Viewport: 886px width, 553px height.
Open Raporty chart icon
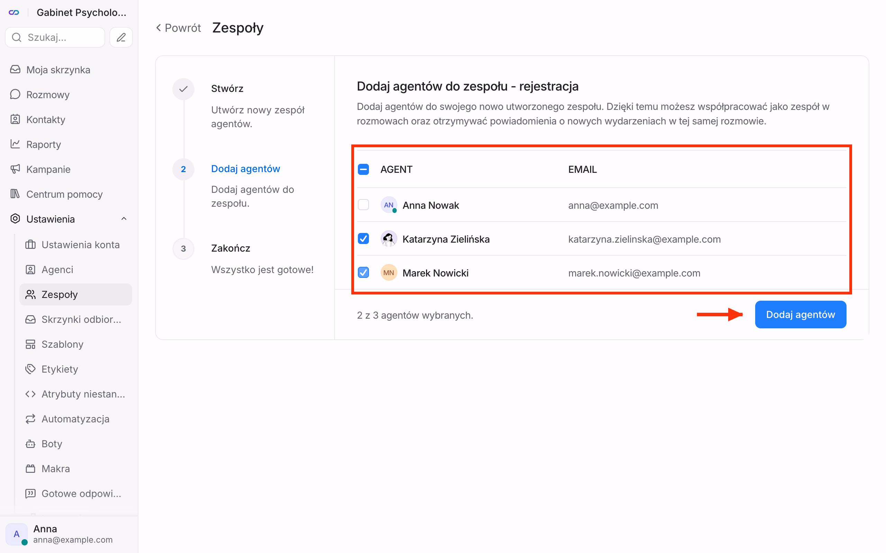pyautogui.click(x=15, y=144)
